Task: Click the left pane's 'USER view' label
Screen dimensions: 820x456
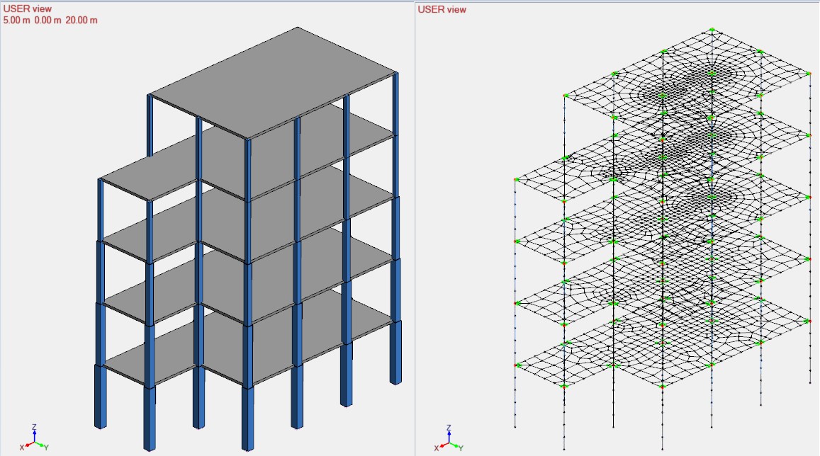Action: [x=27, y=9]
